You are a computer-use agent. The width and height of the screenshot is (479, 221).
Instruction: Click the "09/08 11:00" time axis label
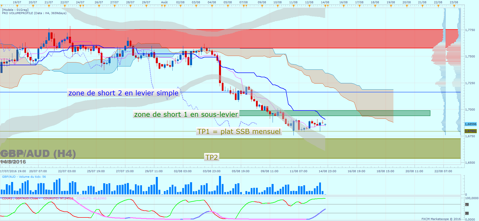tap(270, 171)
